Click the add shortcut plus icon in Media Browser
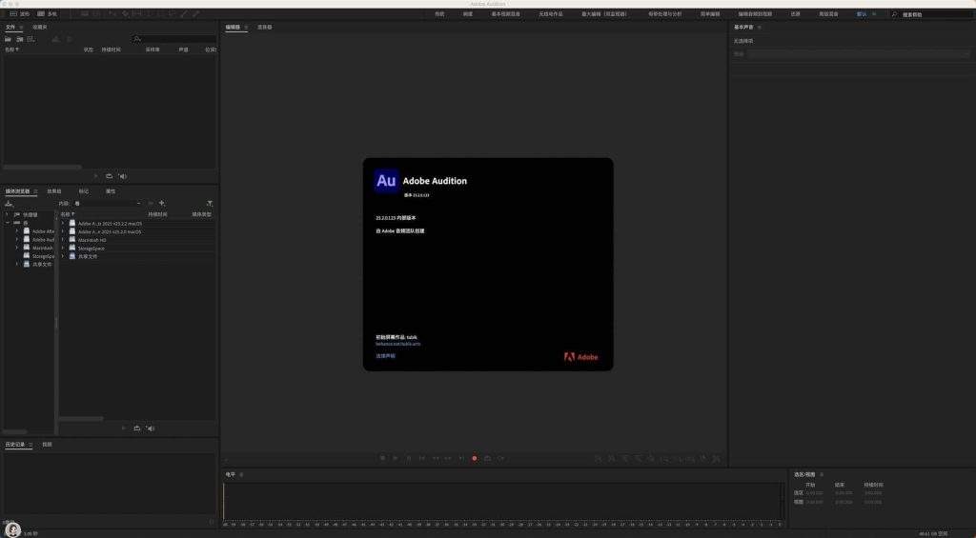The height and width of the screenshot is (538, 976). (x=162, y=203)
